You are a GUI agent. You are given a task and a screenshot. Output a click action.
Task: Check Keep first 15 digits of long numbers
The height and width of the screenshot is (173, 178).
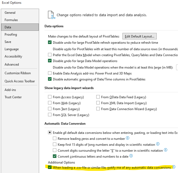click(54, 144)
